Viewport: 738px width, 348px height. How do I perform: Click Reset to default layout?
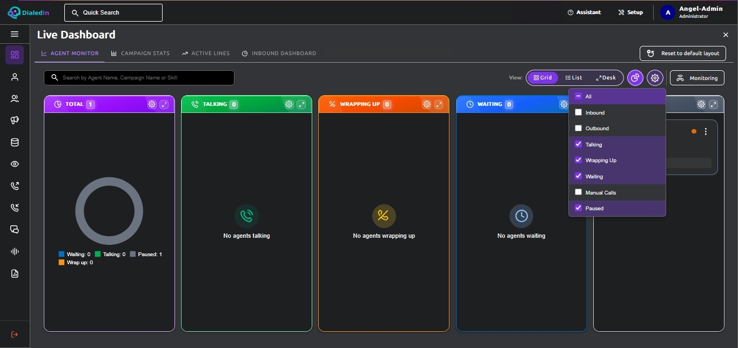683,53
